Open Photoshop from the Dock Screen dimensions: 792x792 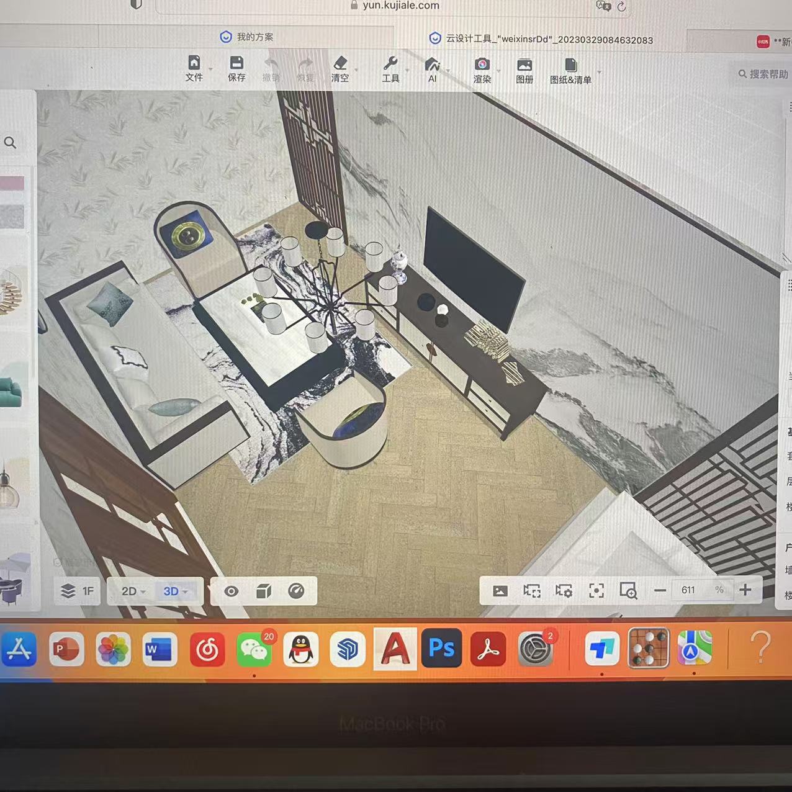pos(441,649)
